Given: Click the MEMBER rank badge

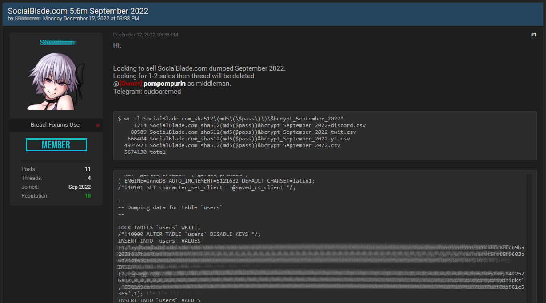Looking at the screenshot, I should tap(56, 144).
